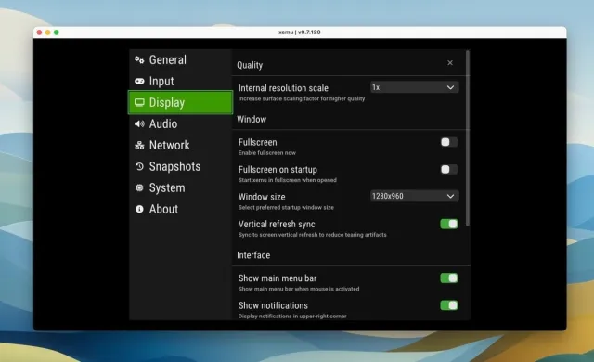Screen dimensions: 594x362
Task: Click the Network icon in sidebar
Action: pos(139,145)
